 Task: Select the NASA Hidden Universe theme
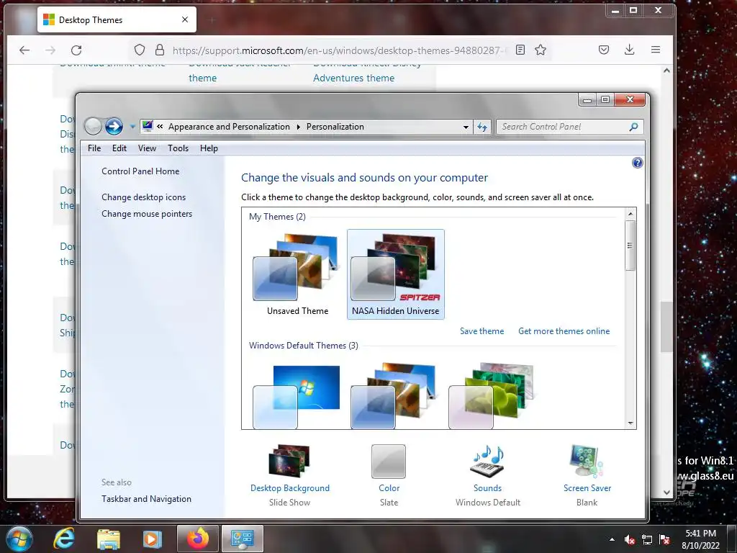click(x=395, y=274)
